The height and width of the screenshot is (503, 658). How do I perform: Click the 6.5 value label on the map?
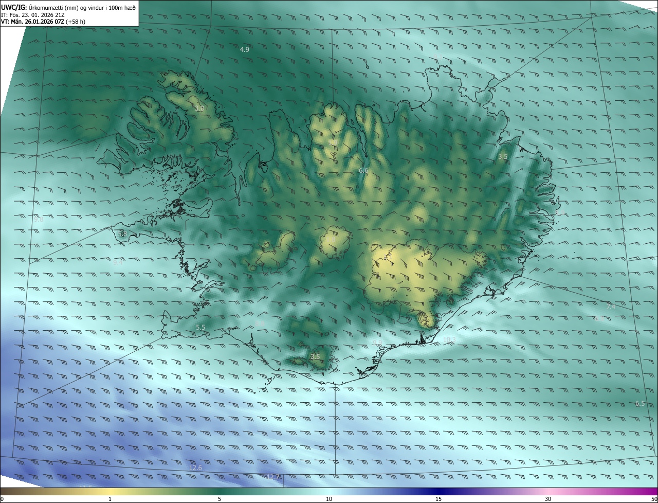(640, 404)
